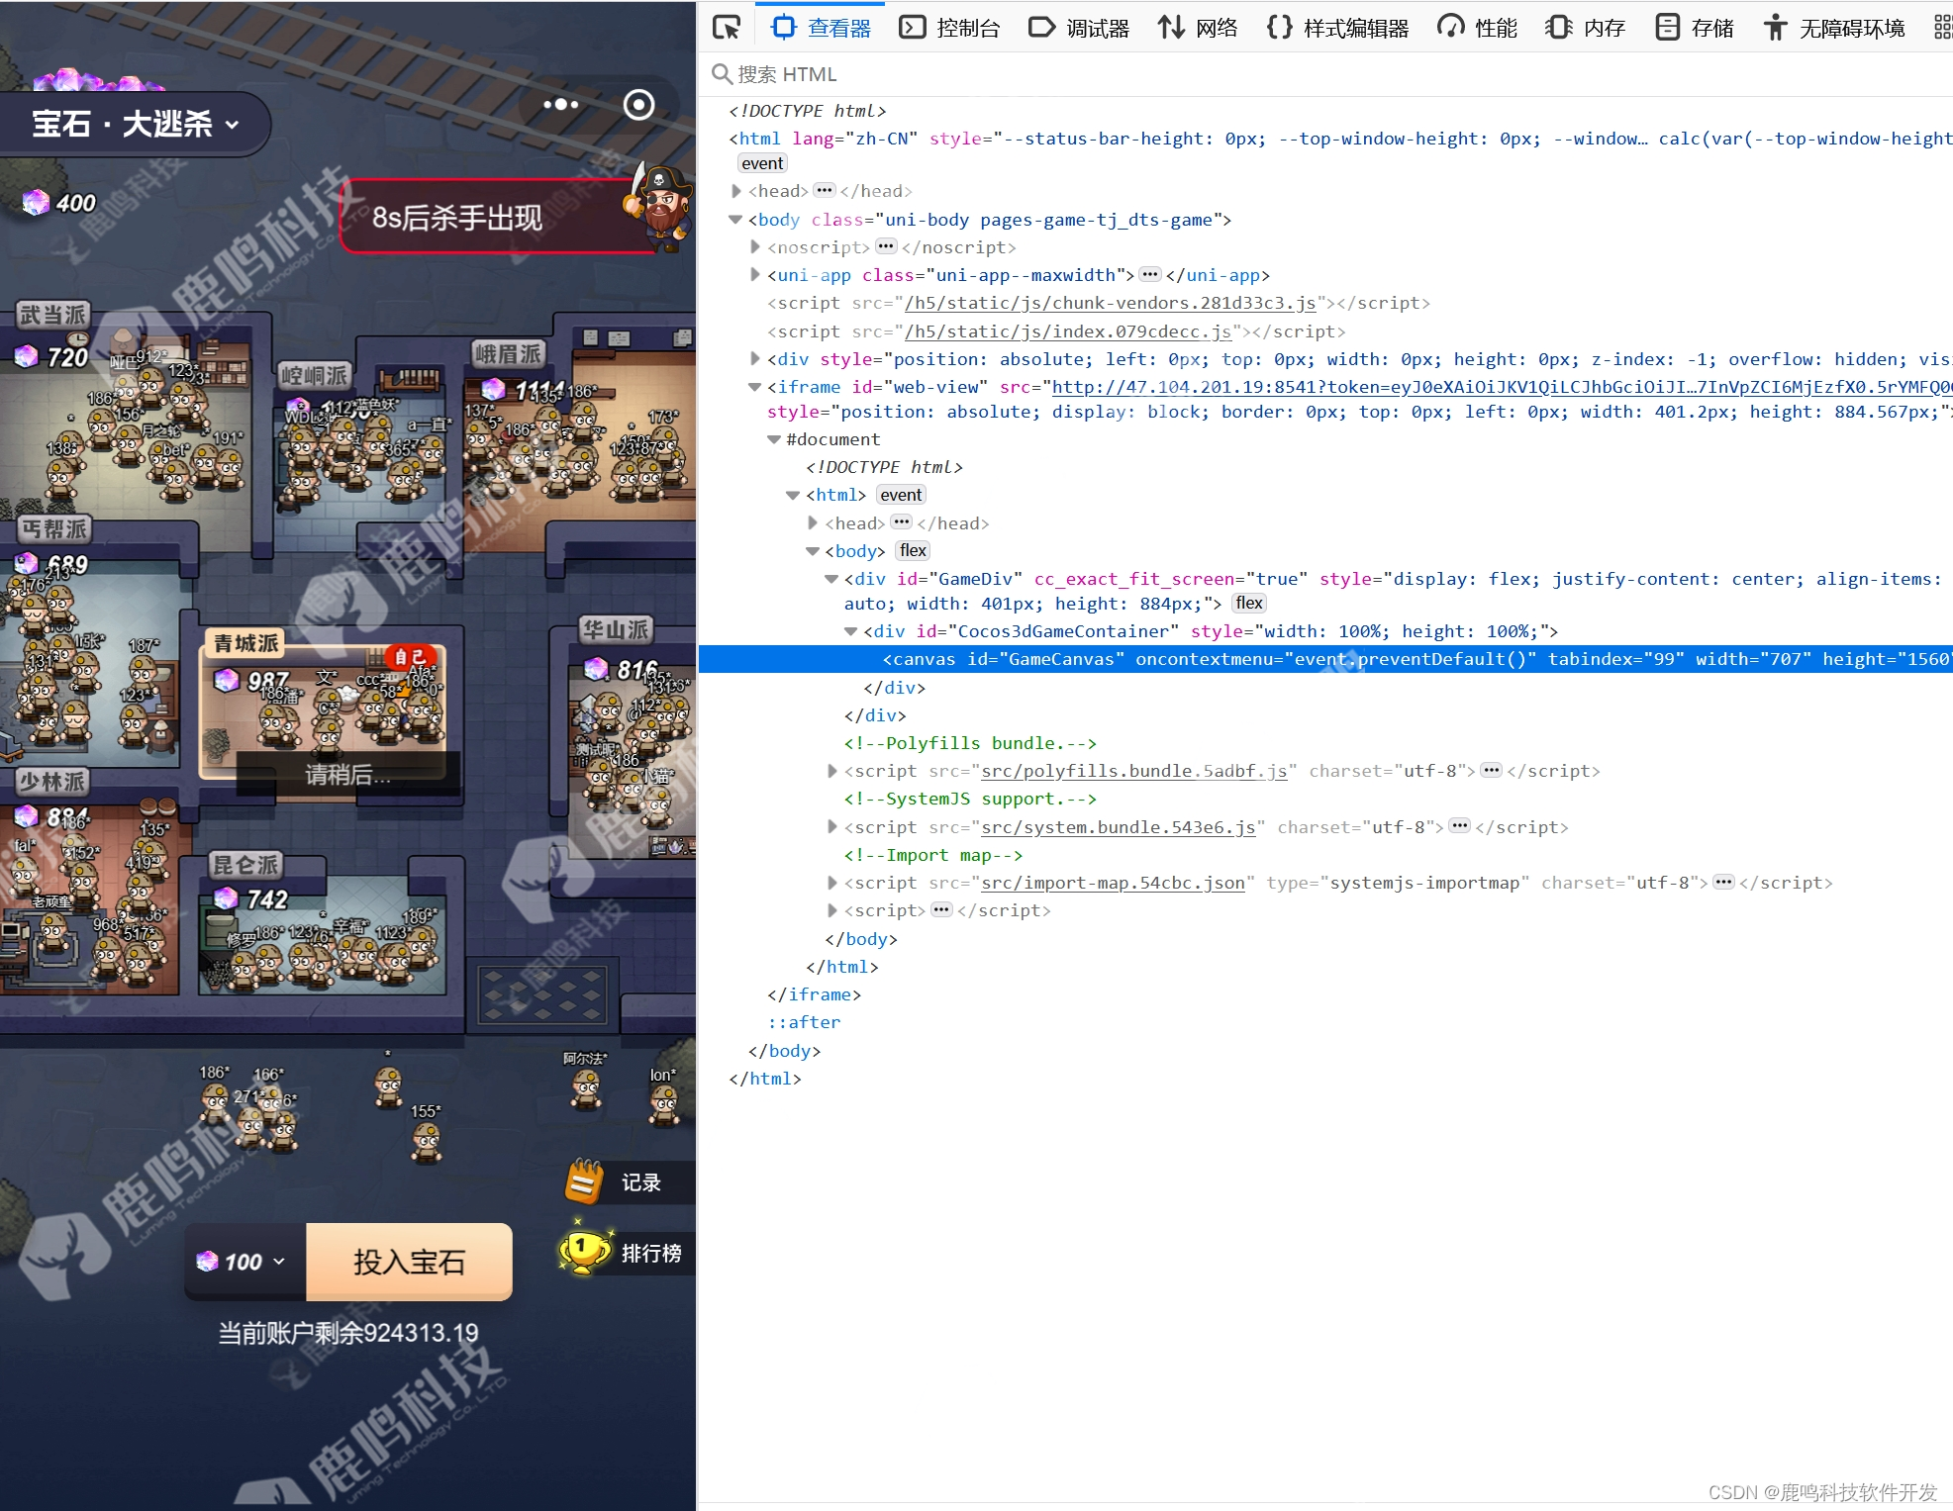Switch to the 网络 network tab
Image resolution: width=1953 pixels, height=1511 pixels.
[x=1198, y=28]
